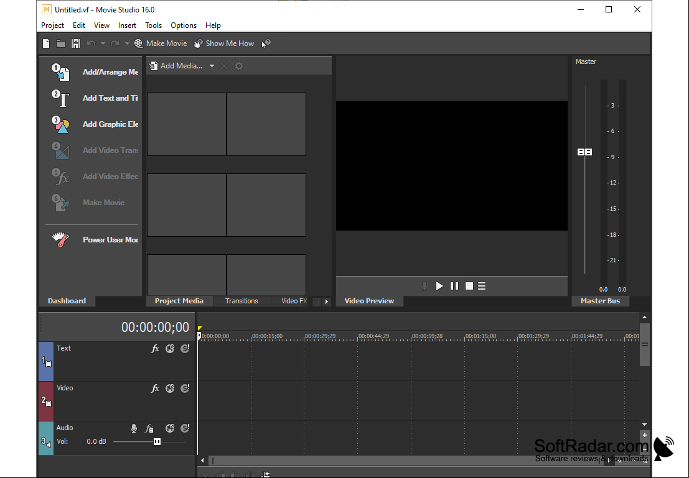
Task: Open the Project menu
Action: tap(52, 25)
